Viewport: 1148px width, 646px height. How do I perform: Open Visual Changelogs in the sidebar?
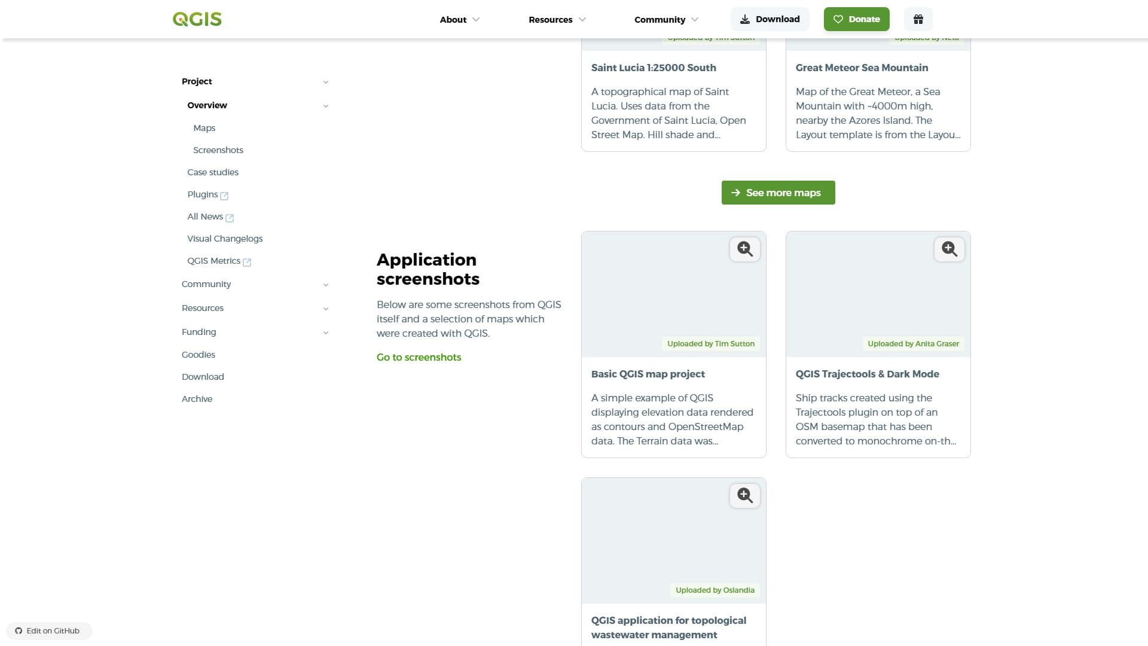pos(225,239)
